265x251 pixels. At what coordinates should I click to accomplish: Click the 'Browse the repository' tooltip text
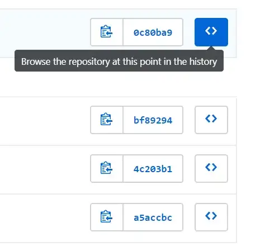pyautogui.click(x=119, y=61)
